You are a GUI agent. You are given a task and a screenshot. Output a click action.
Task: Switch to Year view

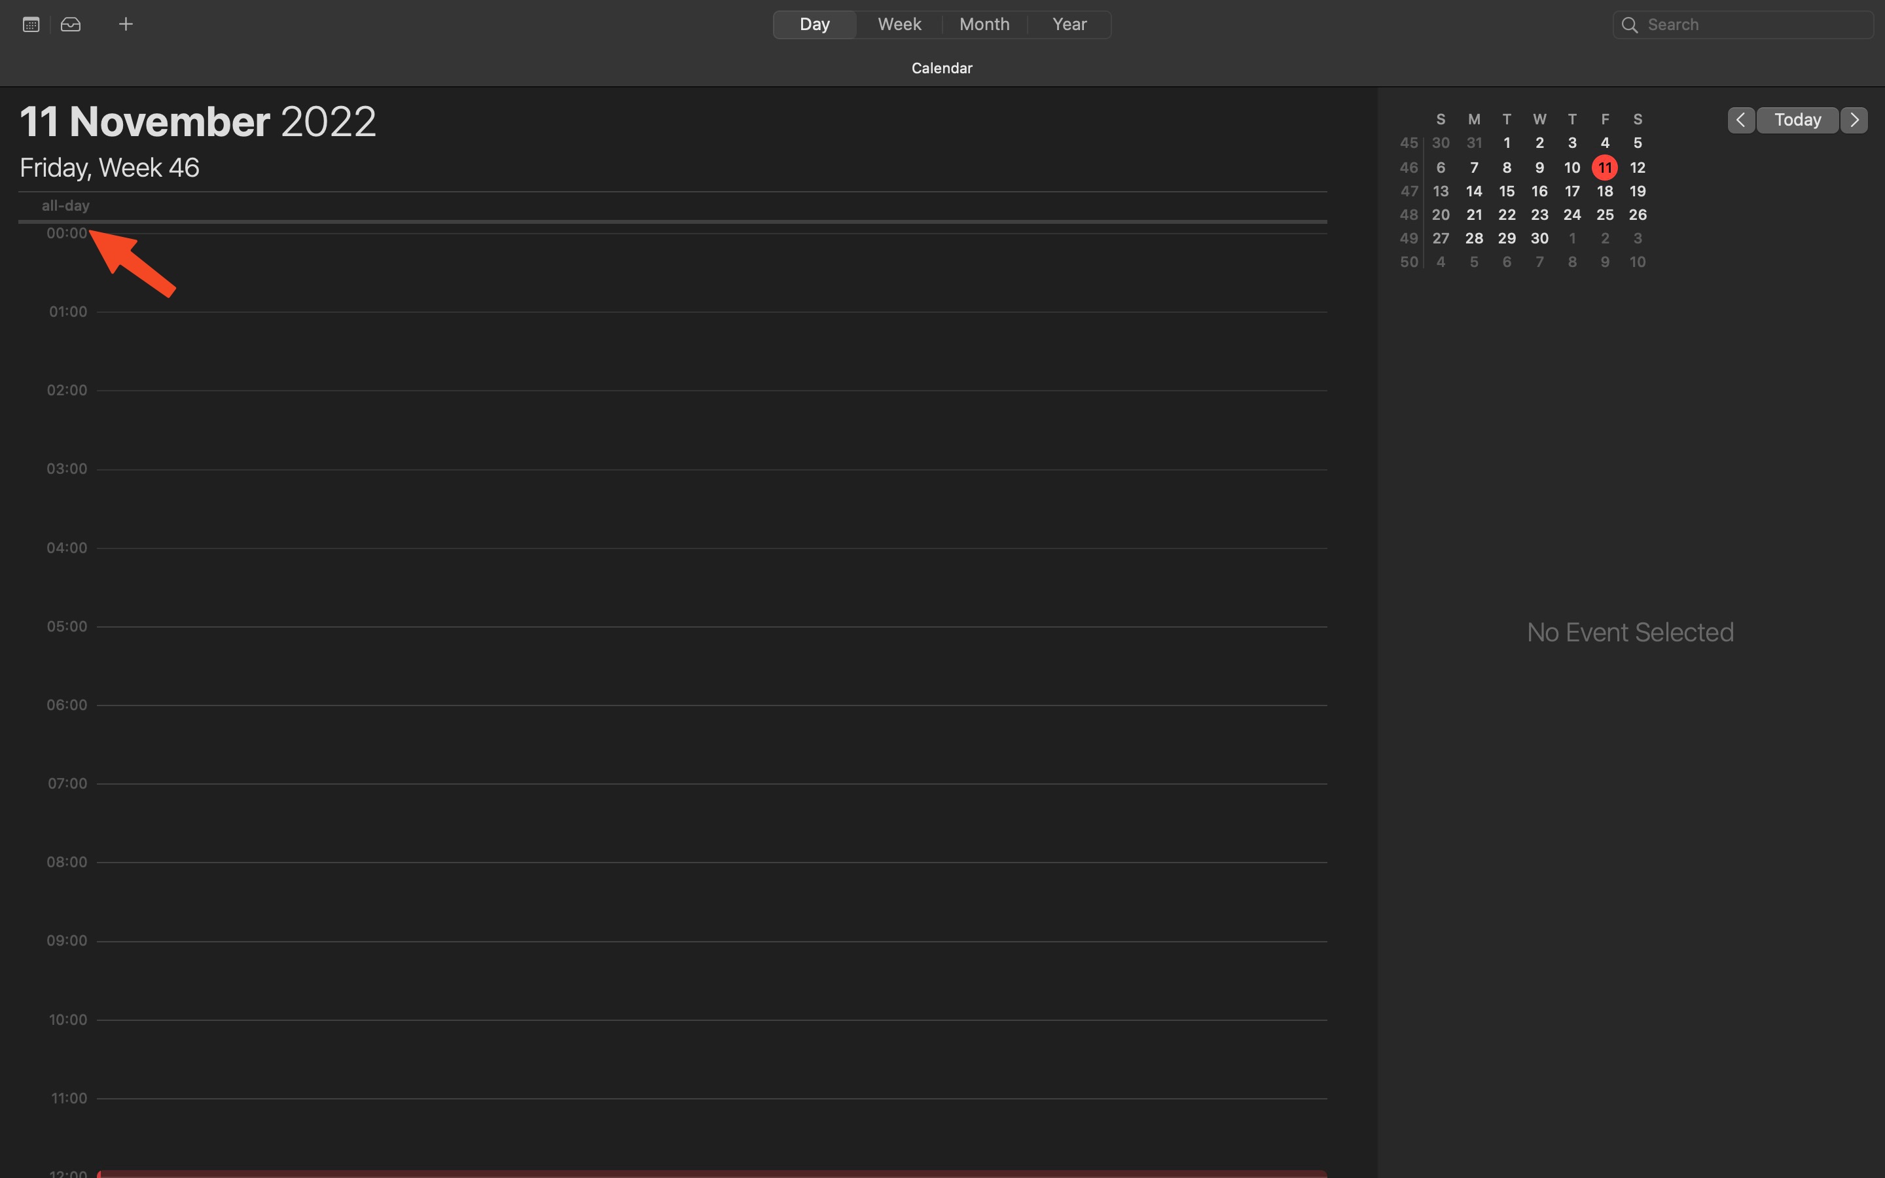(x=1069, y=24)
